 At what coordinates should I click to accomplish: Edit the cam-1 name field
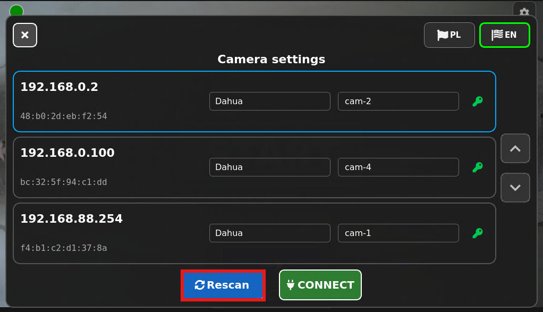coord(398,233)
